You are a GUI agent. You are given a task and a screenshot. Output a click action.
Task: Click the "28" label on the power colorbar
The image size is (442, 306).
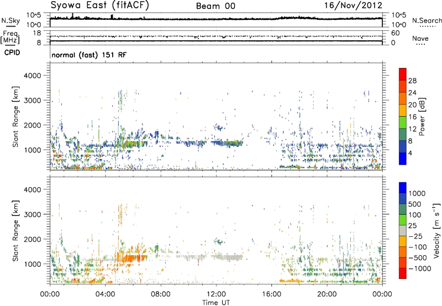[412, 81]
